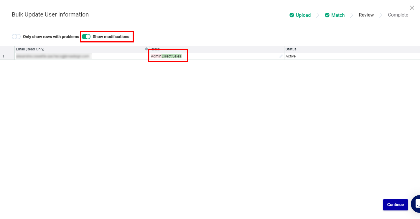Select the Status column header
This screenshot has width=420, height=219.
click(x=352, y=49)
